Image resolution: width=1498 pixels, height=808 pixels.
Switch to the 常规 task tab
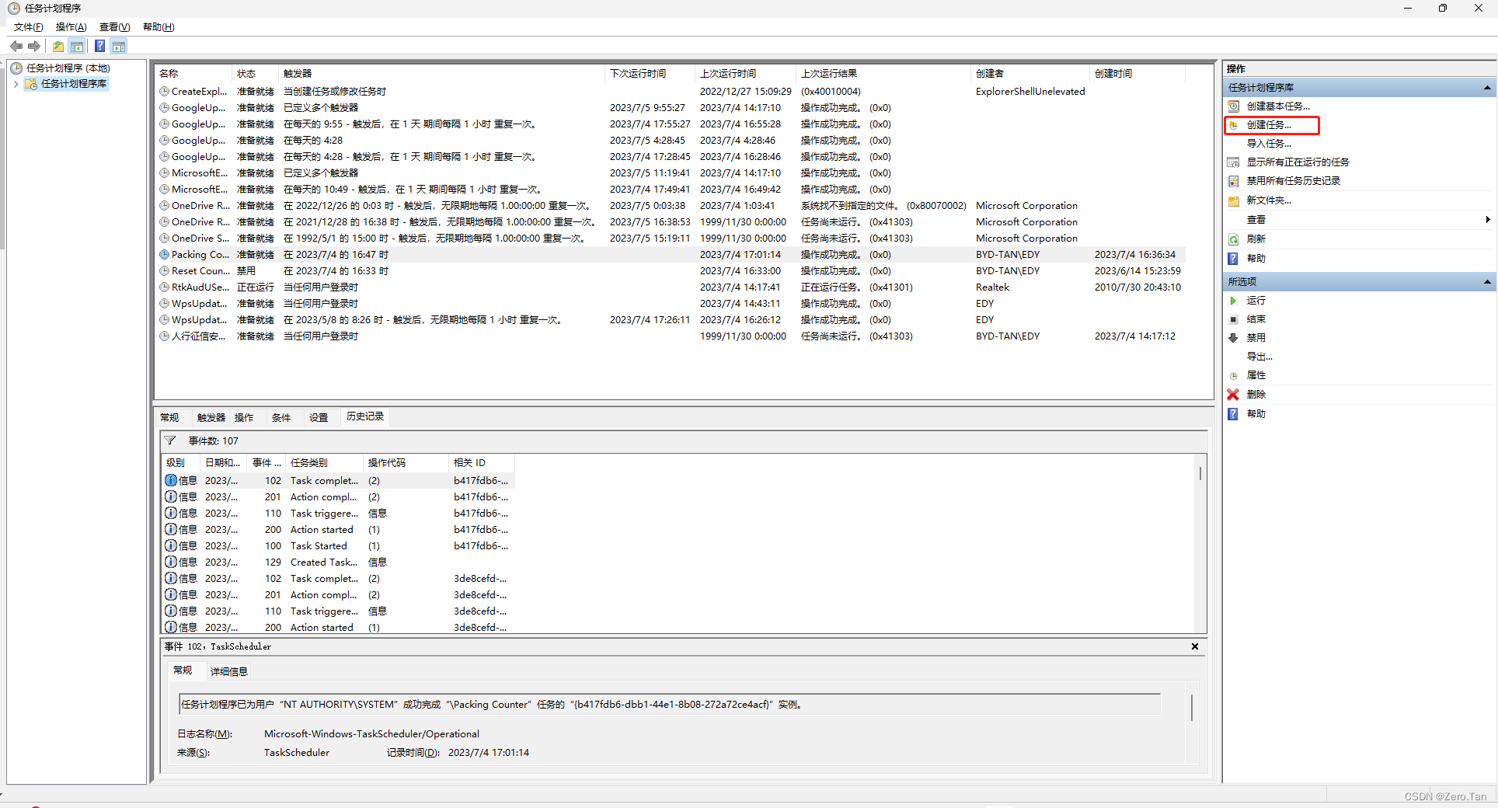click(x=169, y=418)
